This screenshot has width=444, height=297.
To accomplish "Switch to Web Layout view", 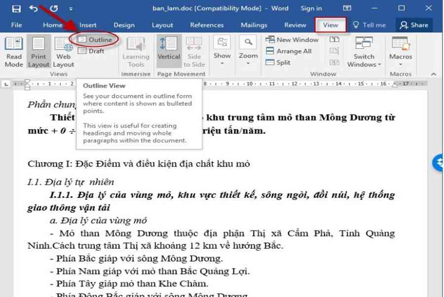I will pyautogui.click(x=64, y=52).
